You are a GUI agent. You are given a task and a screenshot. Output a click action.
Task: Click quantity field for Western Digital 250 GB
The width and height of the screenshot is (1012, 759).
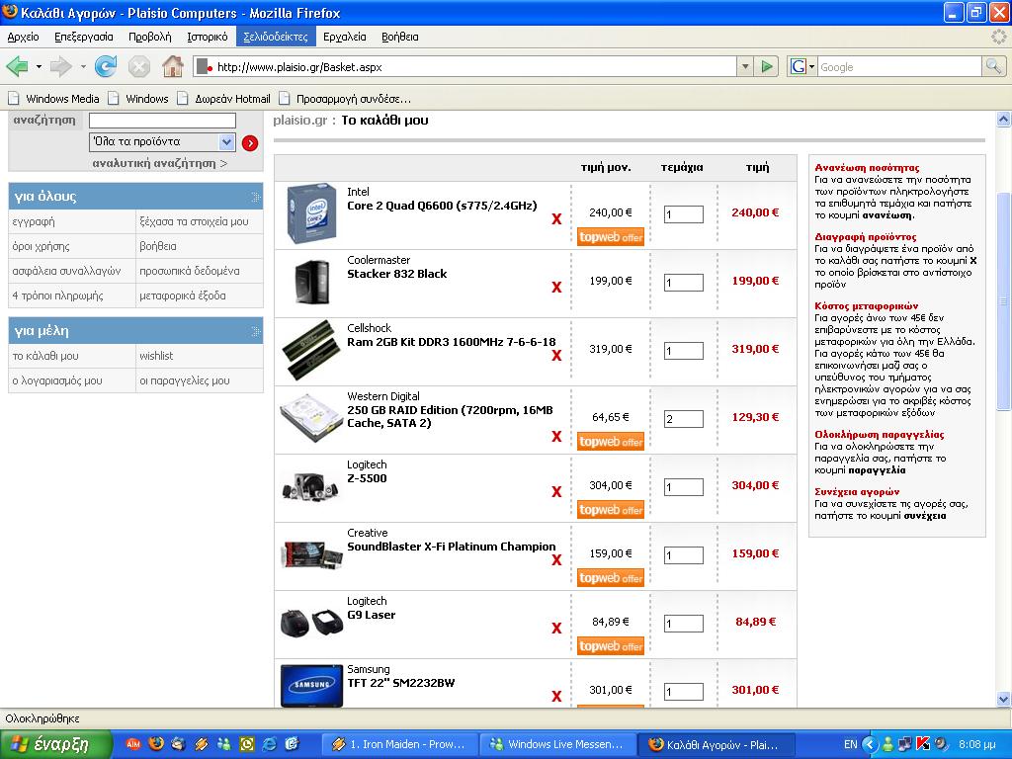(x=684, y=419)
